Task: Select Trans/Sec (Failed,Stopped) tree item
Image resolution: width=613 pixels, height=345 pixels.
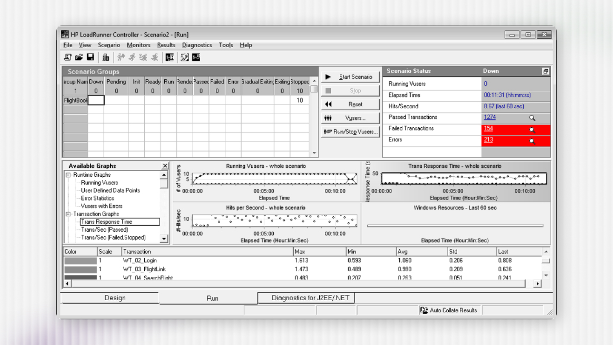Action: (113, 237)
